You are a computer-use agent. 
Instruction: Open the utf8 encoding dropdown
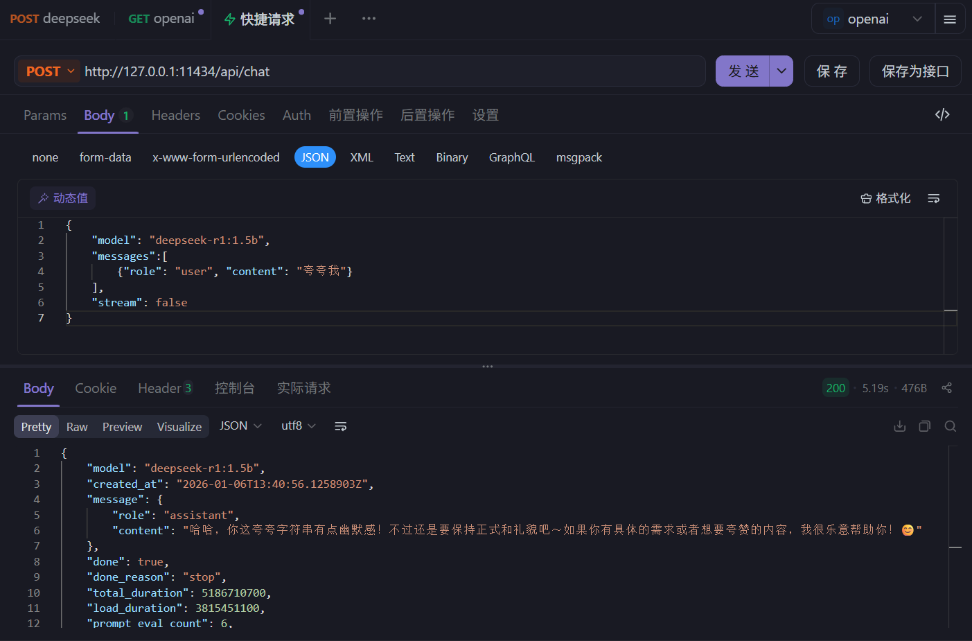point(298,425)
